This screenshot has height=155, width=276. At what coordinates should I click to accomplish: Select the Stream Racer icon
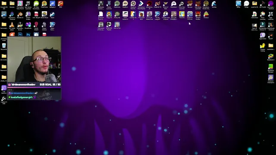tap(44, 14)
